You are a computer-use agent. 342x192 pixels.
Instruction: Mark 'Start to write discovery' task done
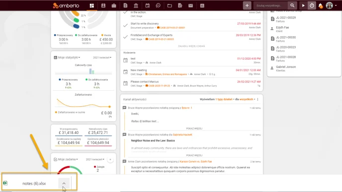click(125, 25)
